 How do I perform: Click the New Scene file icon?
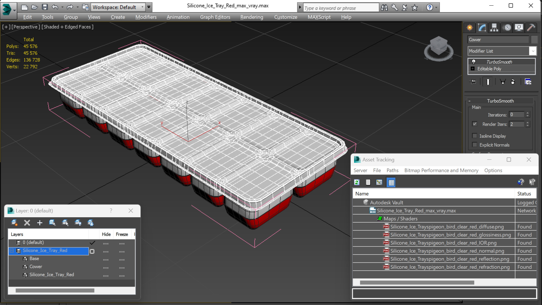pos(25,7)
